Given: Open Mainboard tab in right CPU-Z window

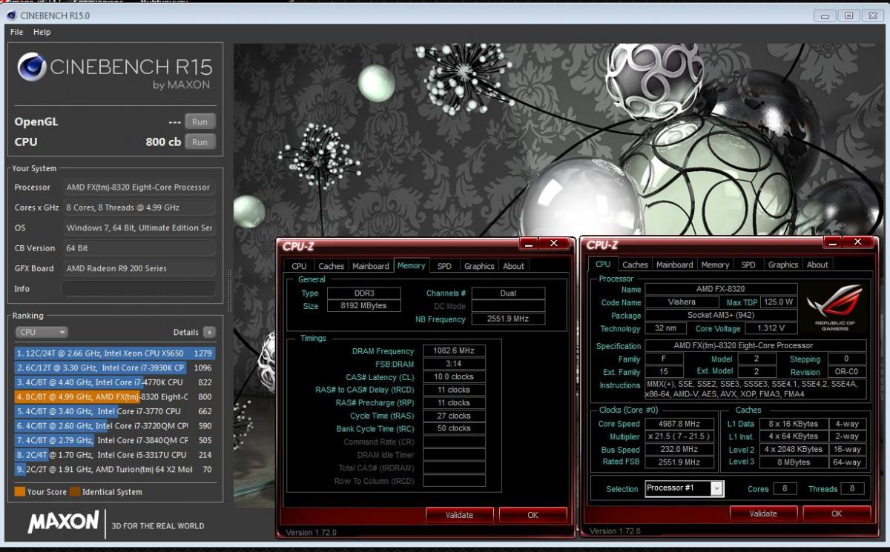Looking at the screenshot, I should point(674,265).
